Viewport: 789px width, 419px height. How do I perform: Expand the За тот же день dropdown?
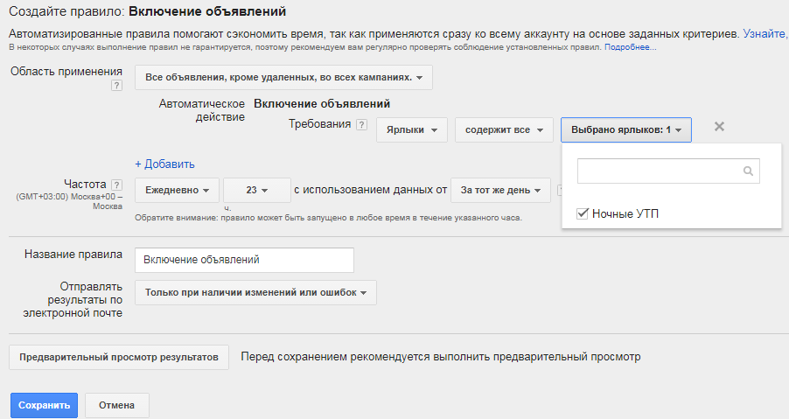point(500,190)
